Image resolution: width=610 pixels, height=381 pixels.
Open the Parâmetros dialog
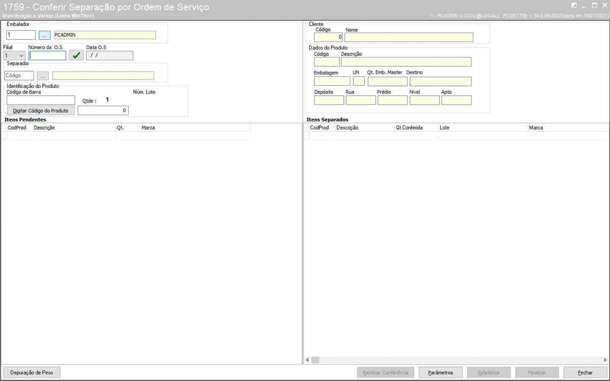click(440, 373)
